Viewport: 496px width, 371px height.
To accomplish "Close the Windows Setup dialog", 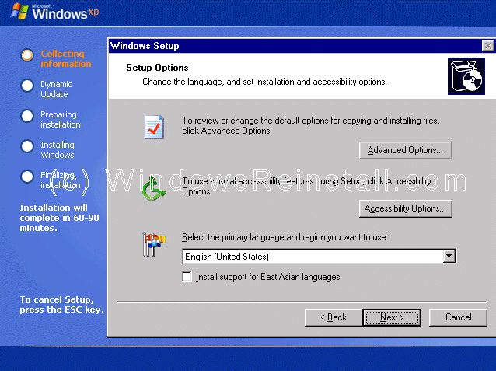I will (487, 46).
